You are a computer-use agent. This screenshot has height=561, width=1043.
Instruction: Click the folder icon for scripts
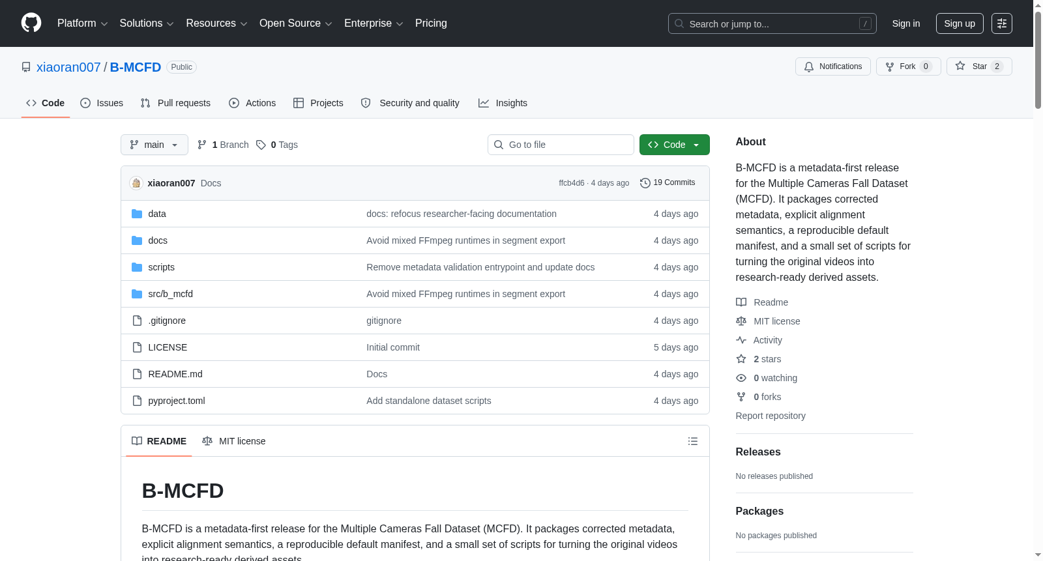(x=137, y=267)
